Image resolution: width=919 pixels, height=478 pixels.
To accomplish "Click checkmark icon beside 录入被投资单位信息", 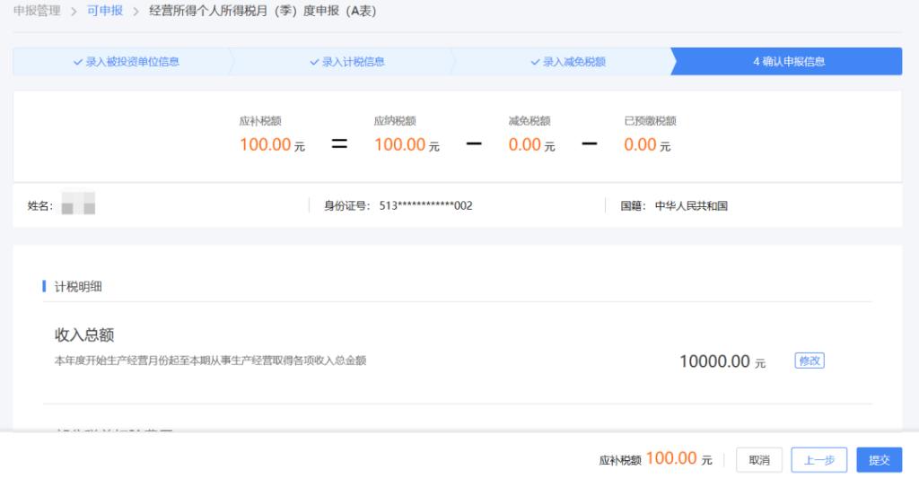I will pyautogui.click(x=77, y=62).
